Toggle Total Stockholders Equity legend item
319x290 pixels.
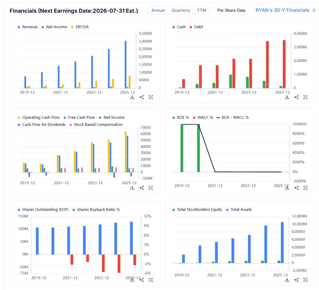click(197, 210)
